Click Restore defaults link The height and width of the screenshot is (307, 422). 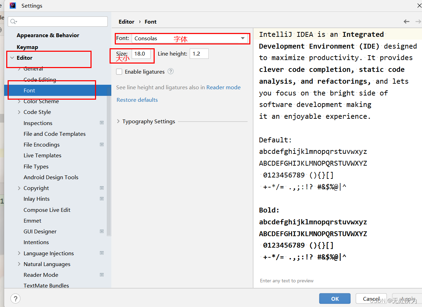(137, 100)
